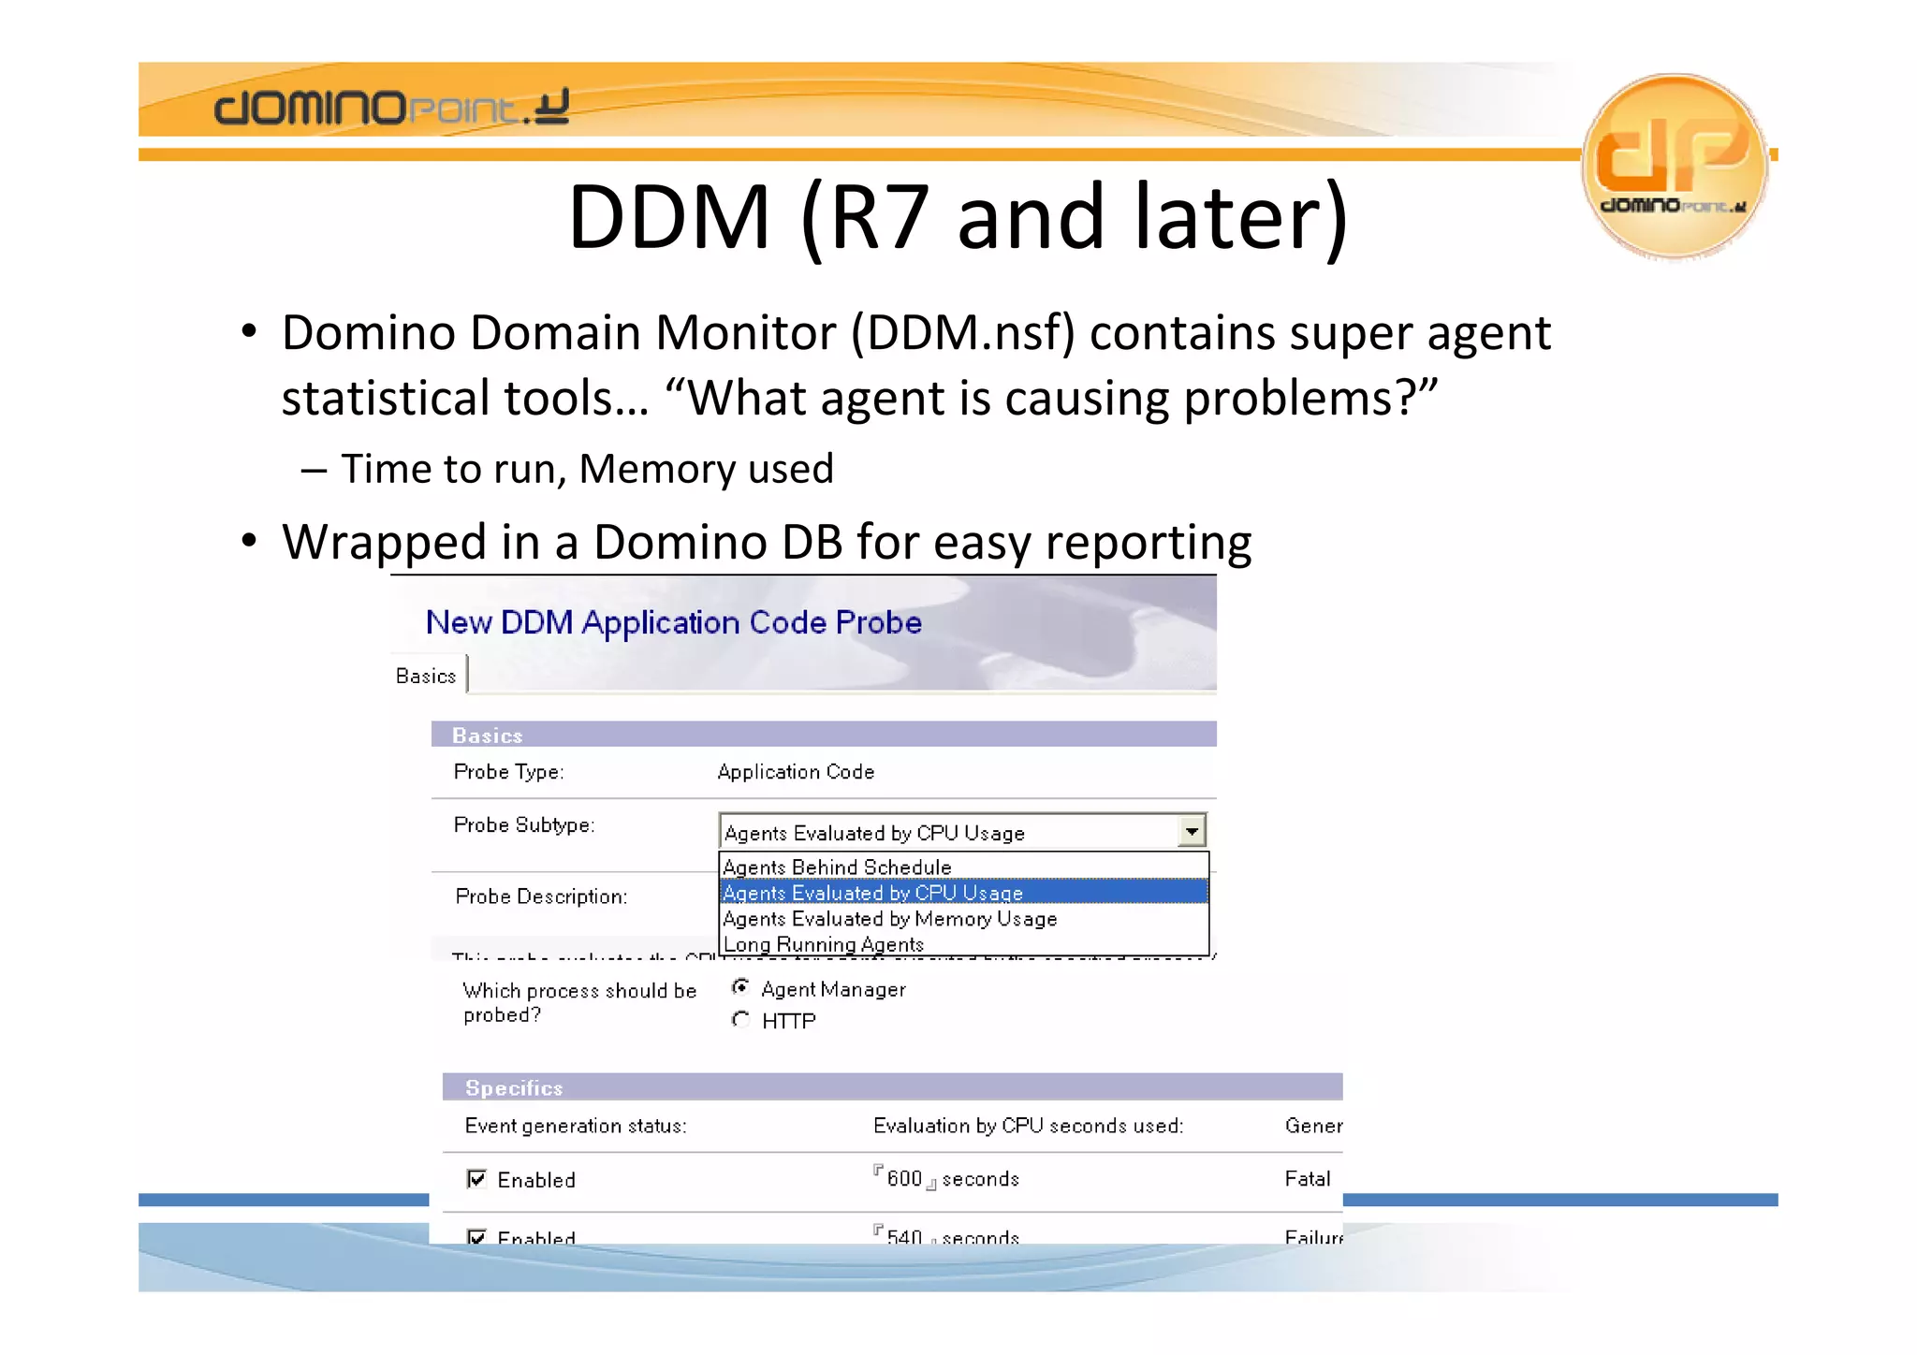Select 'Long Running Agents' subtype
Screen dimensions: 1917x1355
963,944
